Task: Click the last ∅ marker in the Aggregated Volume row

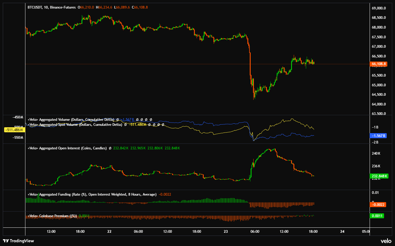Action: point(150,120)
